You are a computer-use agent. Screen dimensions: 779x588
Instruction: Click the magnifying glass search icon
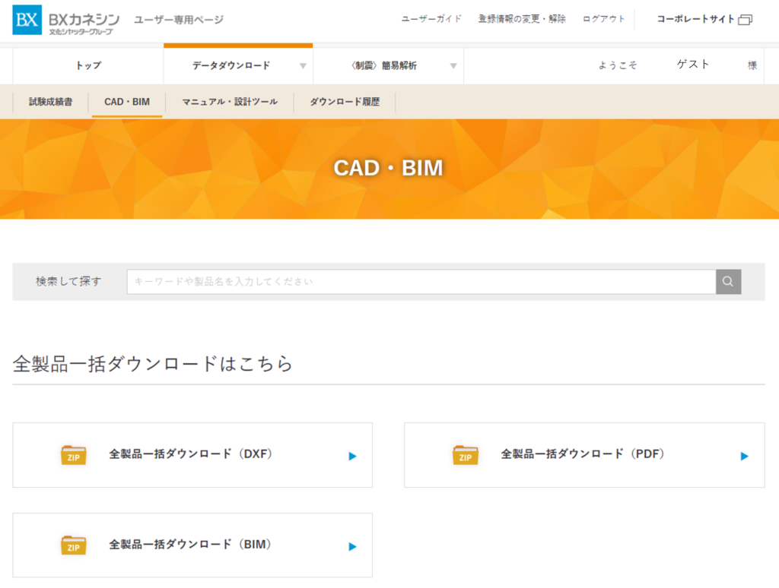pos(727,281)
